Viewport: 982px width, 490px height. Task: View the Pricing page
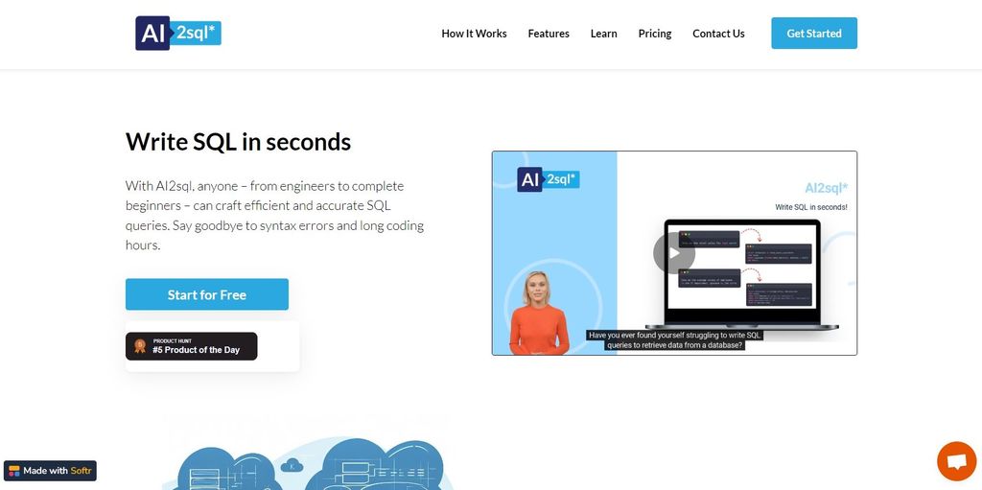click(654, 34)
